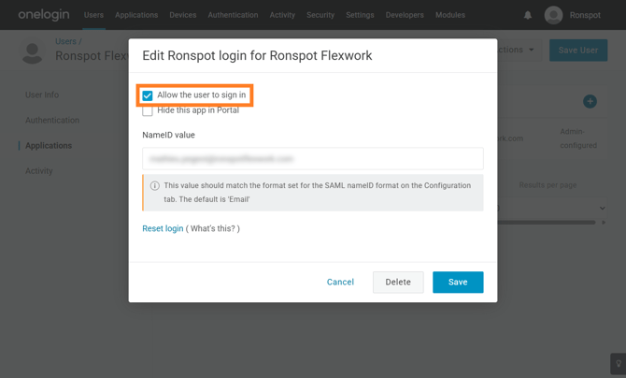Click the Cancel link

click(x=340, y=282)
